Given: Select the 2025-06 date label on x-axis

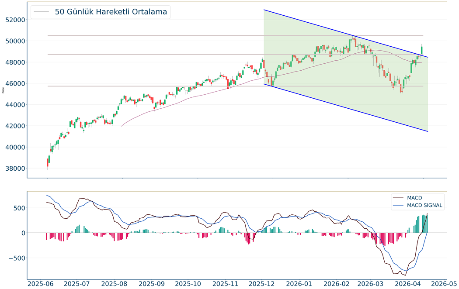Looking at the screenshot, I should coord(40,283).
